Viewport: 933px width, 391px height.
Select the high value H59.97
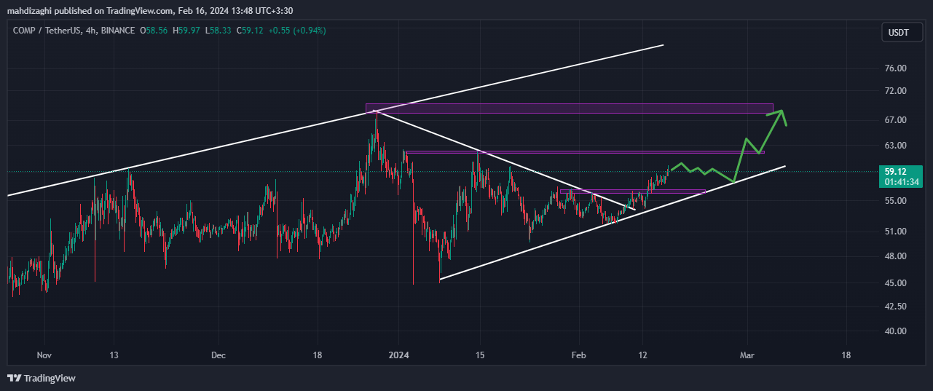pos(186,31)
